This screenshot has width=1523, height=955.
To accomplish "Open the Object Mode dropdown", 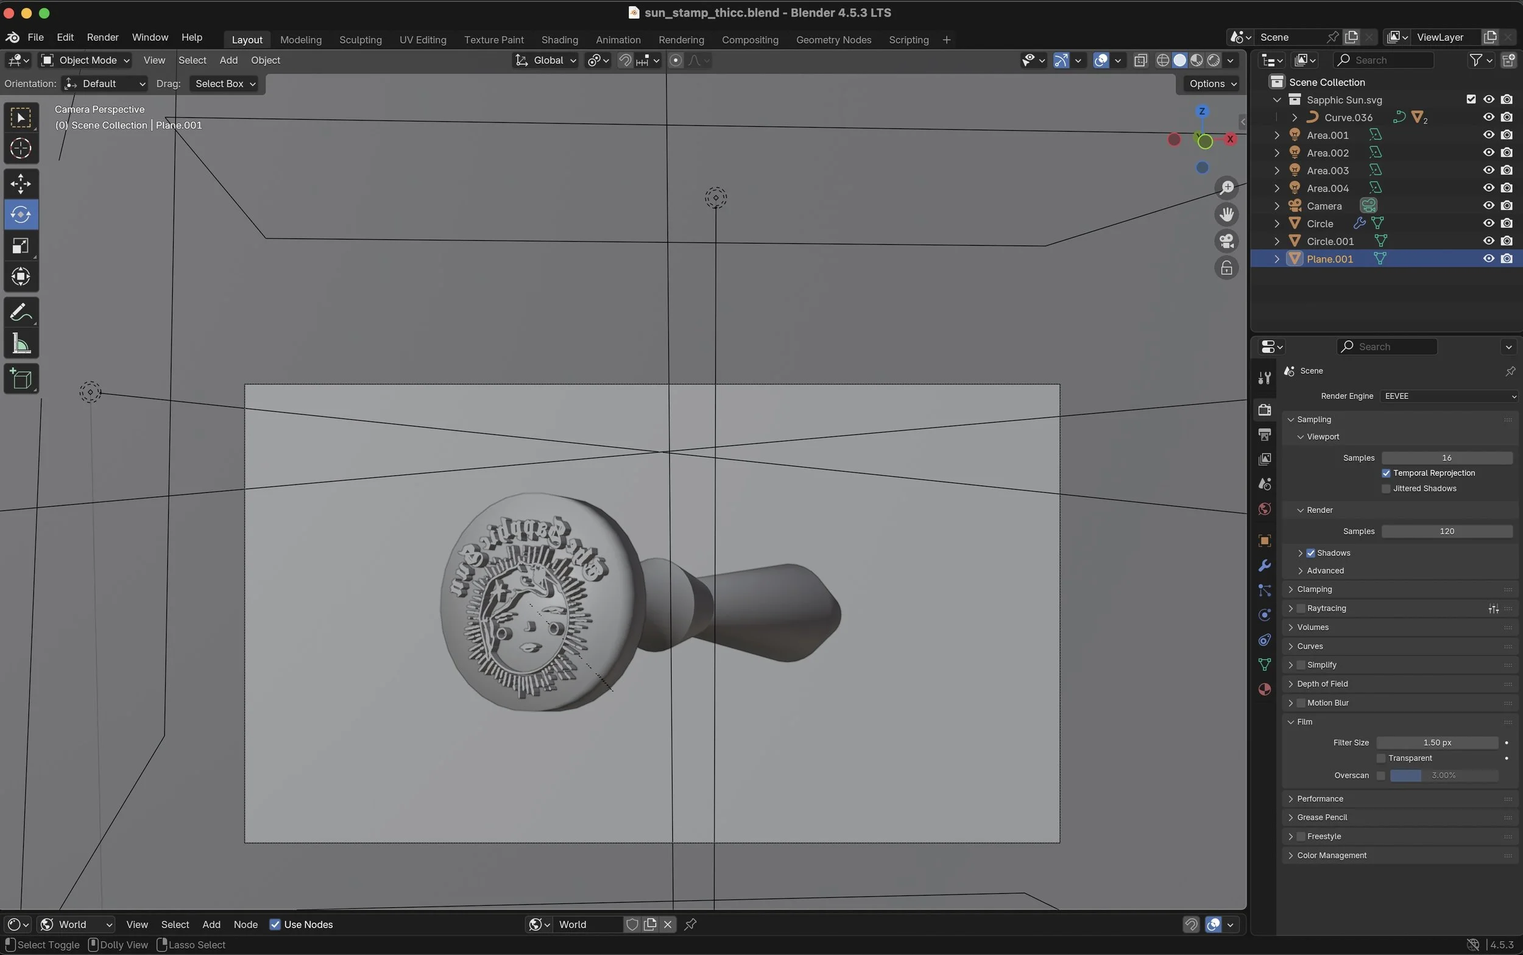I will coord(86,60).
